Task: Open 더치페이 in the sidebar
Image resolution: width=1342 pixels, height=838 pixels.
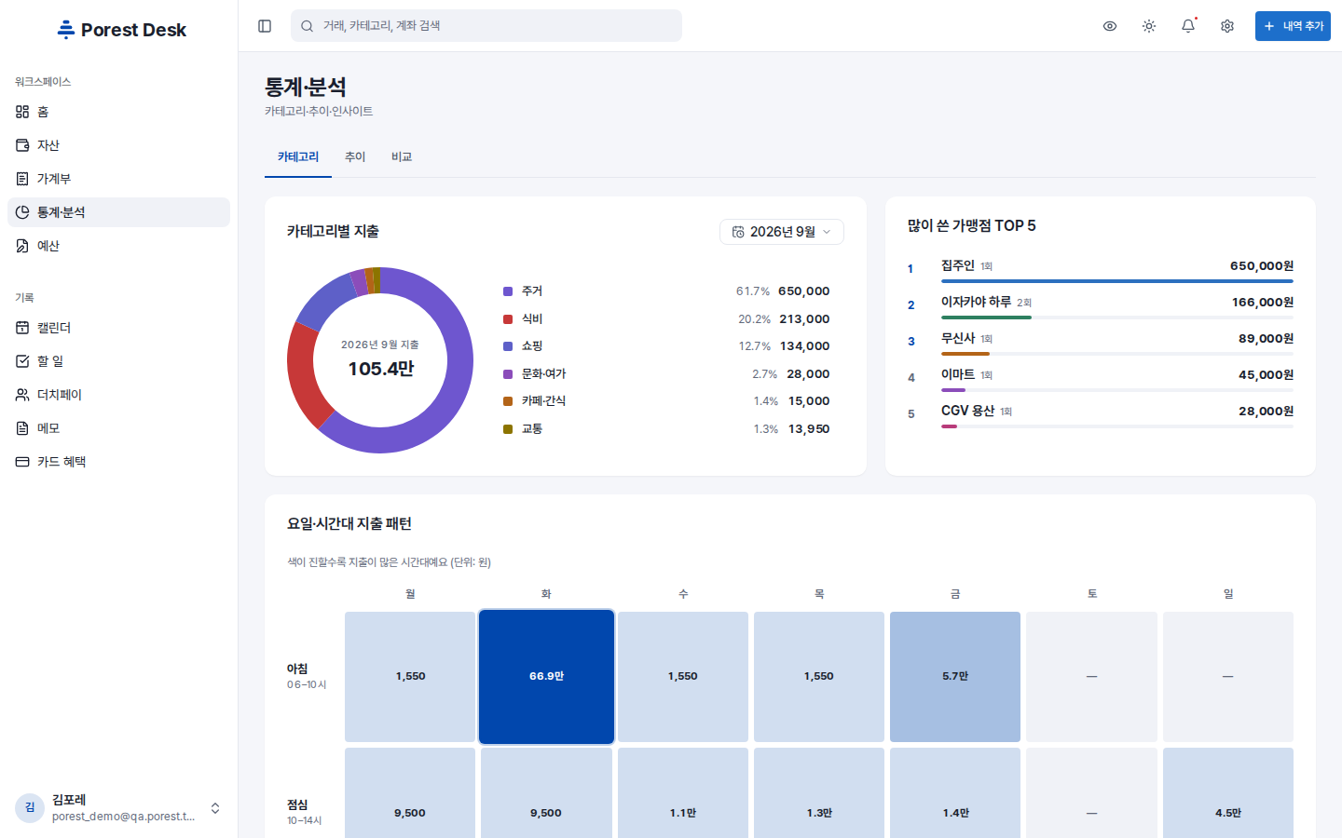Action: (118, 395)
